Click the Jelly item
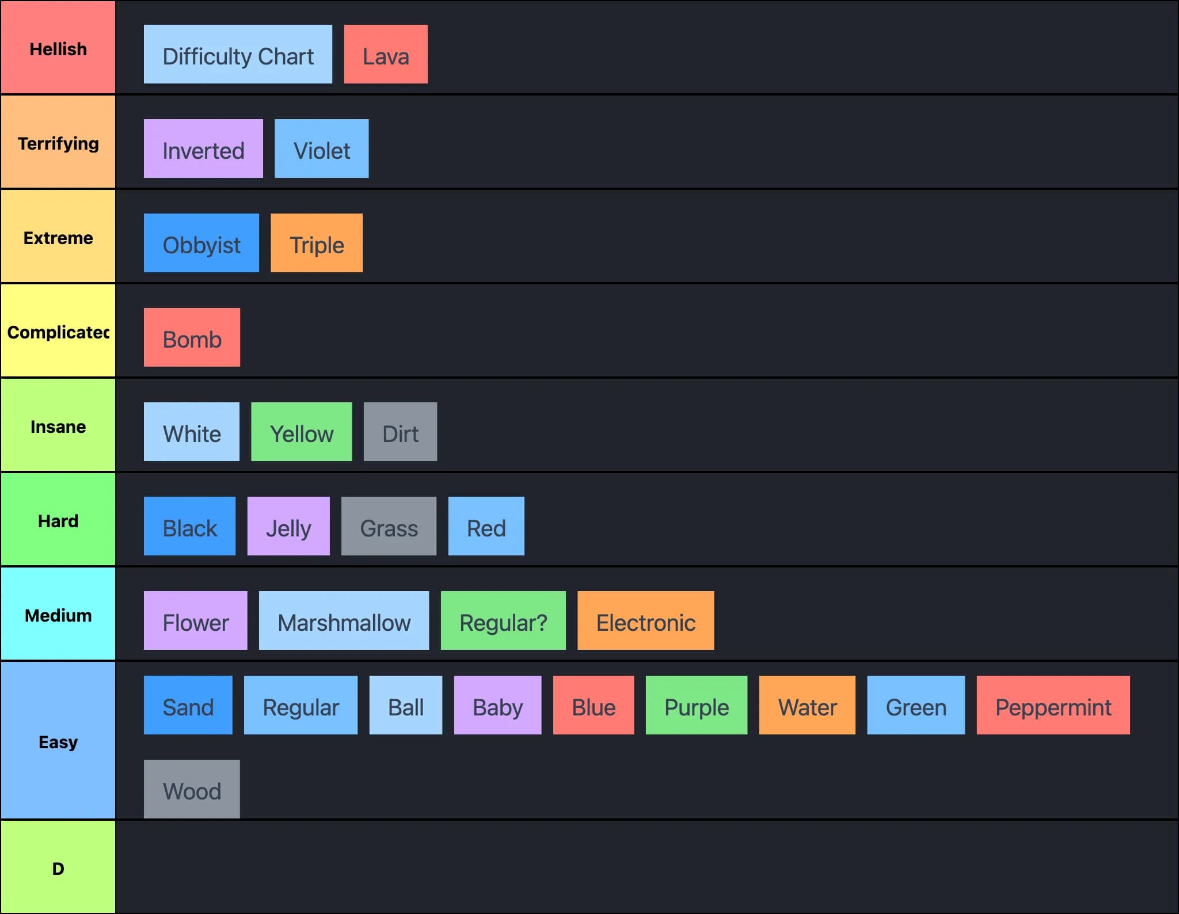The height and width of the screenshot is (914, 1179). pos(288,526)
